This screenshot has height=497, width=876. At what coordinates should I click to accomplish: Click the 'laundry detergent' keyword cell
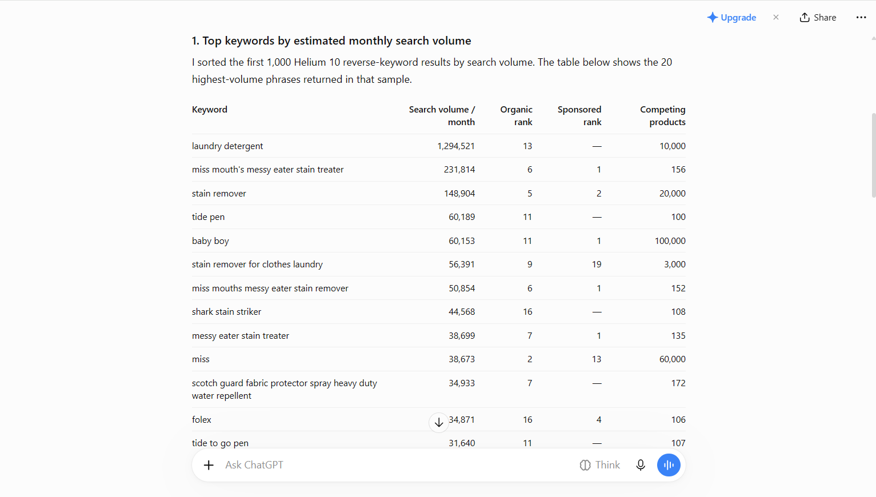click(x=227, y=146)
